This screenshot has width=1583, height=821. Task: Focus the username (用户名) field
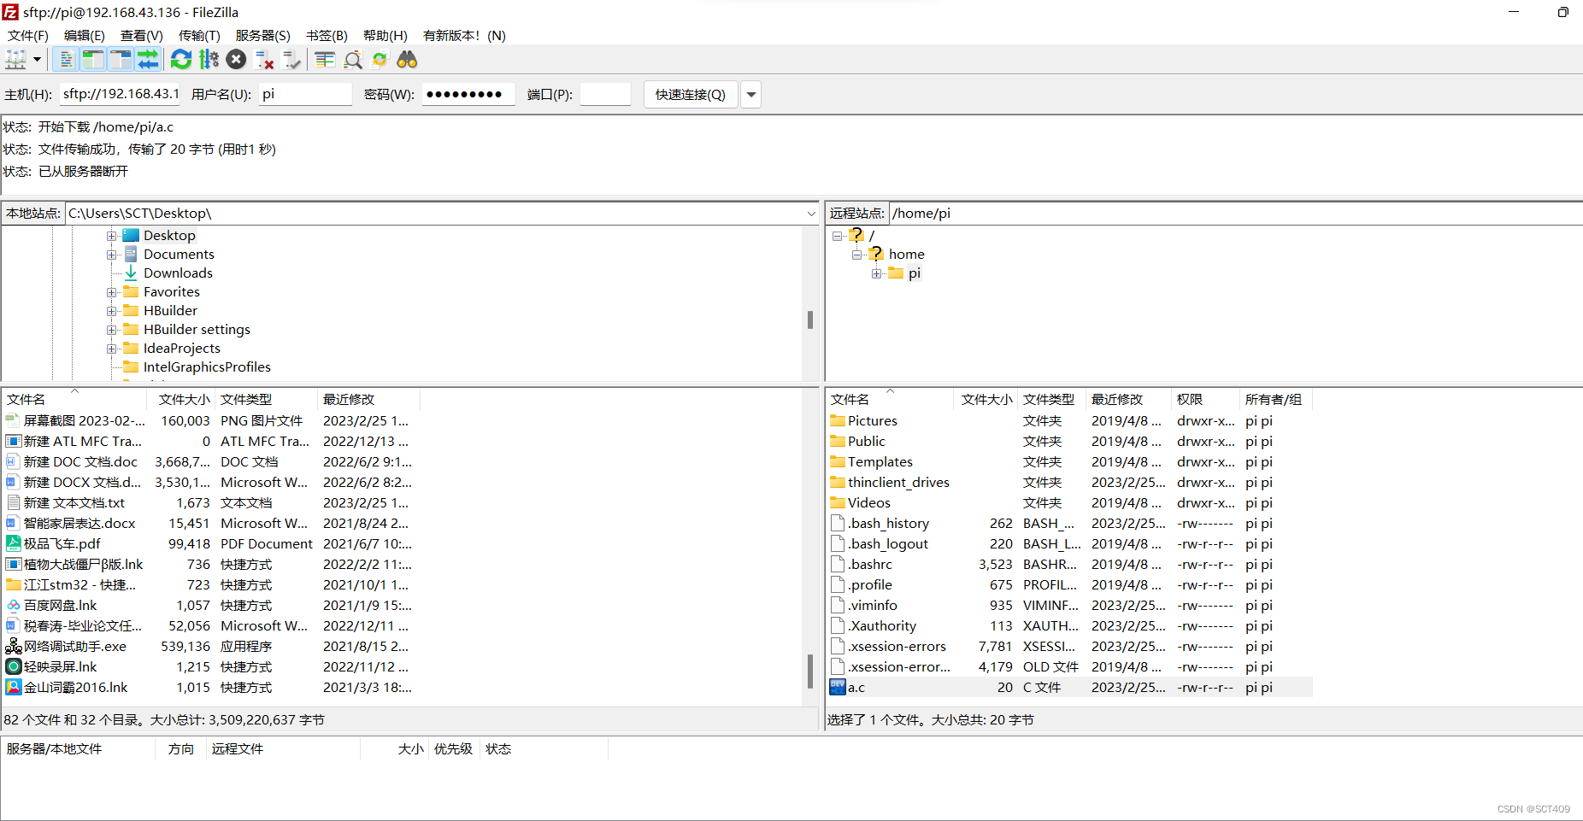[305, 94]
